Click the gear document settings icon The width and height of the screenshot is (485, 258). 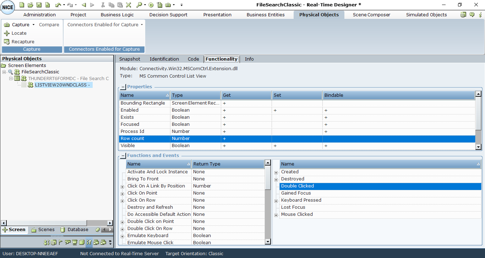(x=160, y=5)
